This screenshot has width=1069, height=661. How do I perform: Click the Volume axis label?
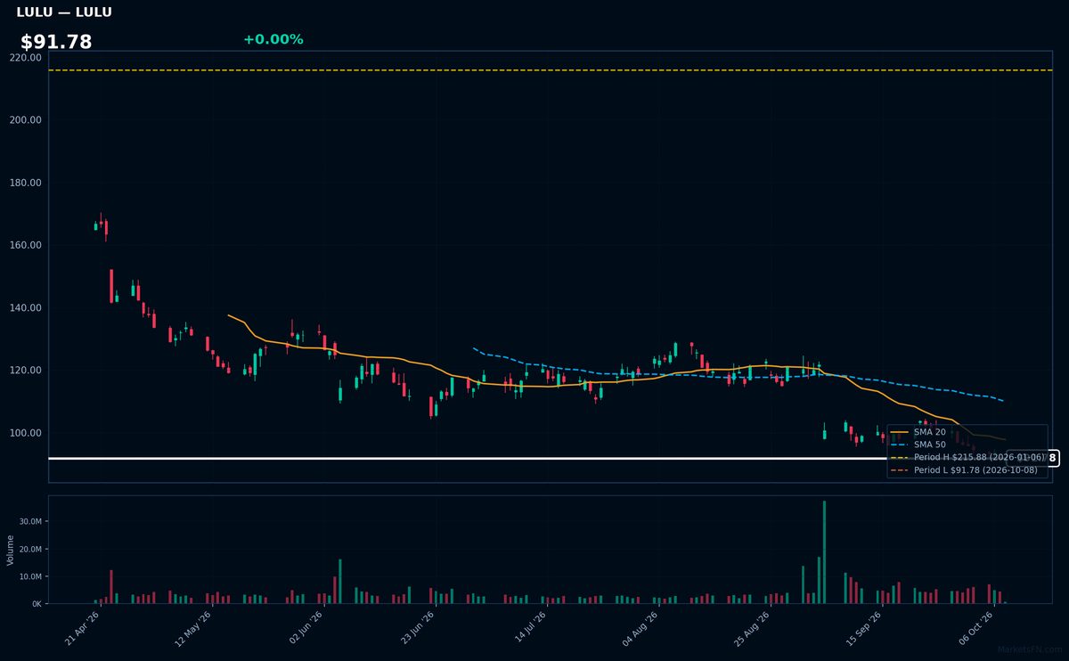[x=11, y=550]
